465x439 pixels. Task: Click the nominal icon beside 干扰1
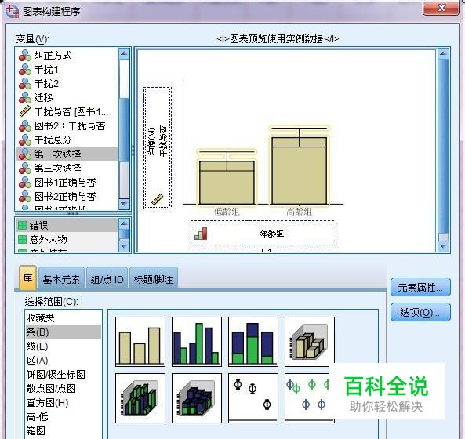25,70
